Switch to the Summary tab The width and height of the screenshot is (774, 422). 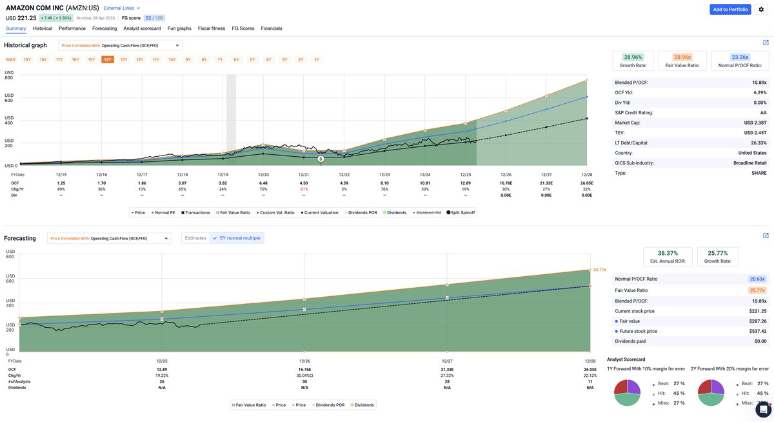coord(16,28)
